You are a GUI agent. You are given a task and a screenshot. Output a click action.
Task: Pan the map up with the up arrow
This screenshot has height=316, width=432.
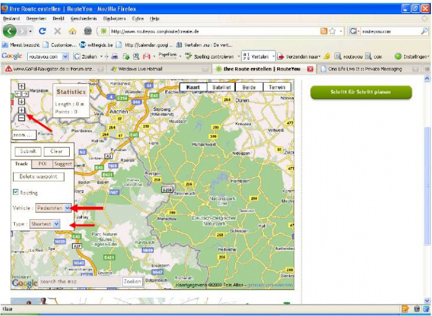tap(22, 86)
